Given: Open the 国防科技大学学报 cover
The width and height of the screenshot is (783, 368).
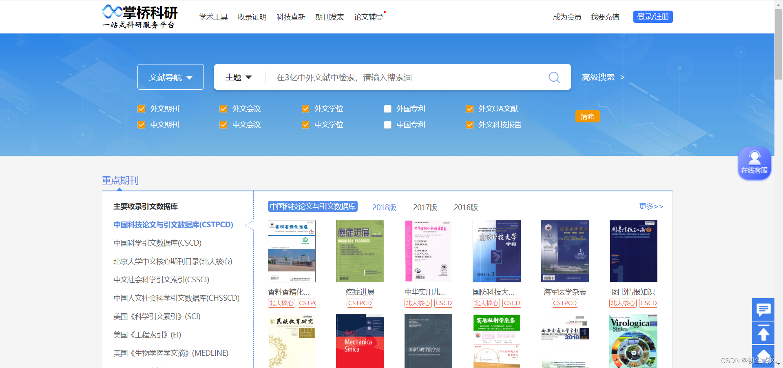Looking at the screenshot, I should [496, 251].
